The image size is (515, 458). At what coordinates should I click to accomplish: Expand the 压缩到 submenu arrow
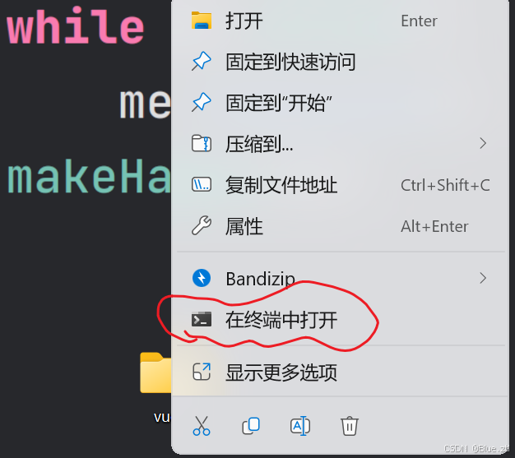pyautogui.click(x=482, y=143)
